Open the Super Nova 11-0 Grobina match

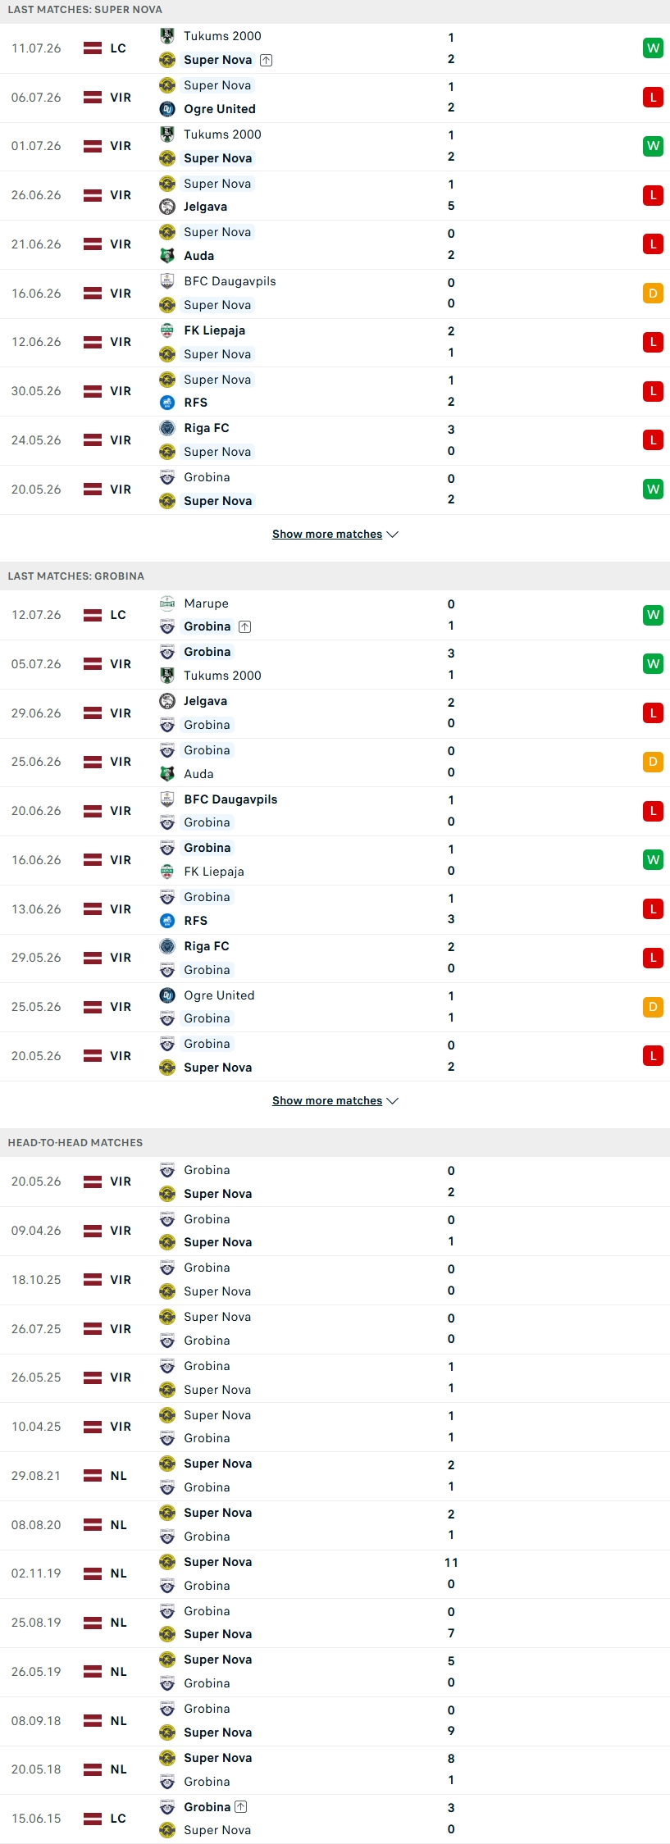click(335, 1573)
